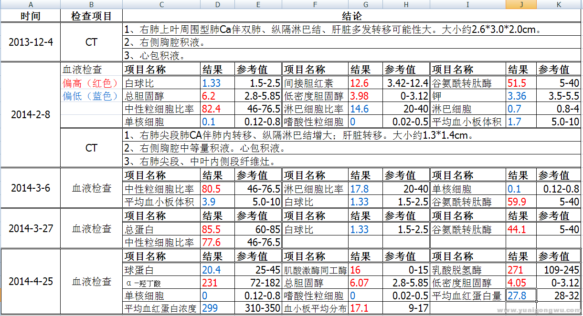The height and width of the screenshot is (316, 583).
Task: Select the 20.4 globulin result
Action: (218, 270)
